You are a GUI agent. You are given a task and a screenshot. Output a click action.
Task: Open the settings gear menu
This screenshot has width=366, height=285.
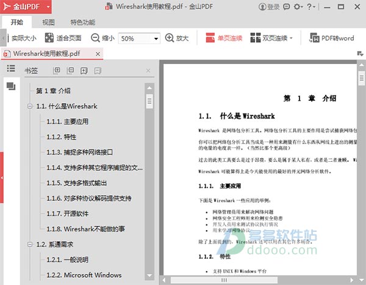coord(298,7)
